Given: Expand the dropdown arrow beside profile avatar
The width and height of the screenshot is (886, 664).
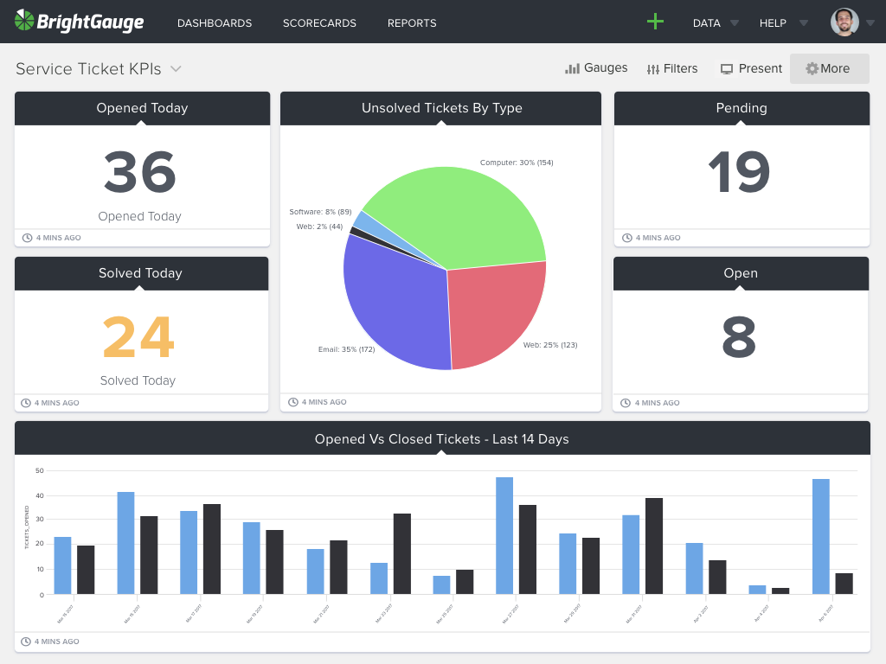Looking at the screenshot, I should tap(870, 23).
